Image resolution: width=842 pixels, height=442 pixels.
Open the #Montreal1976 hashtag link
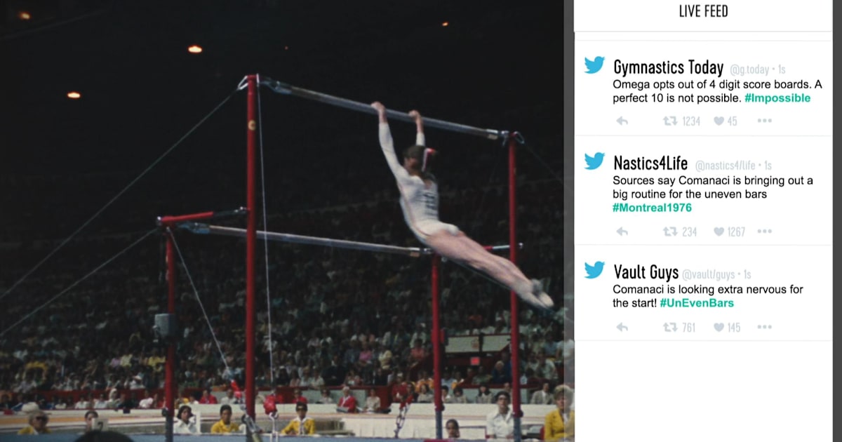click(652, 208)
